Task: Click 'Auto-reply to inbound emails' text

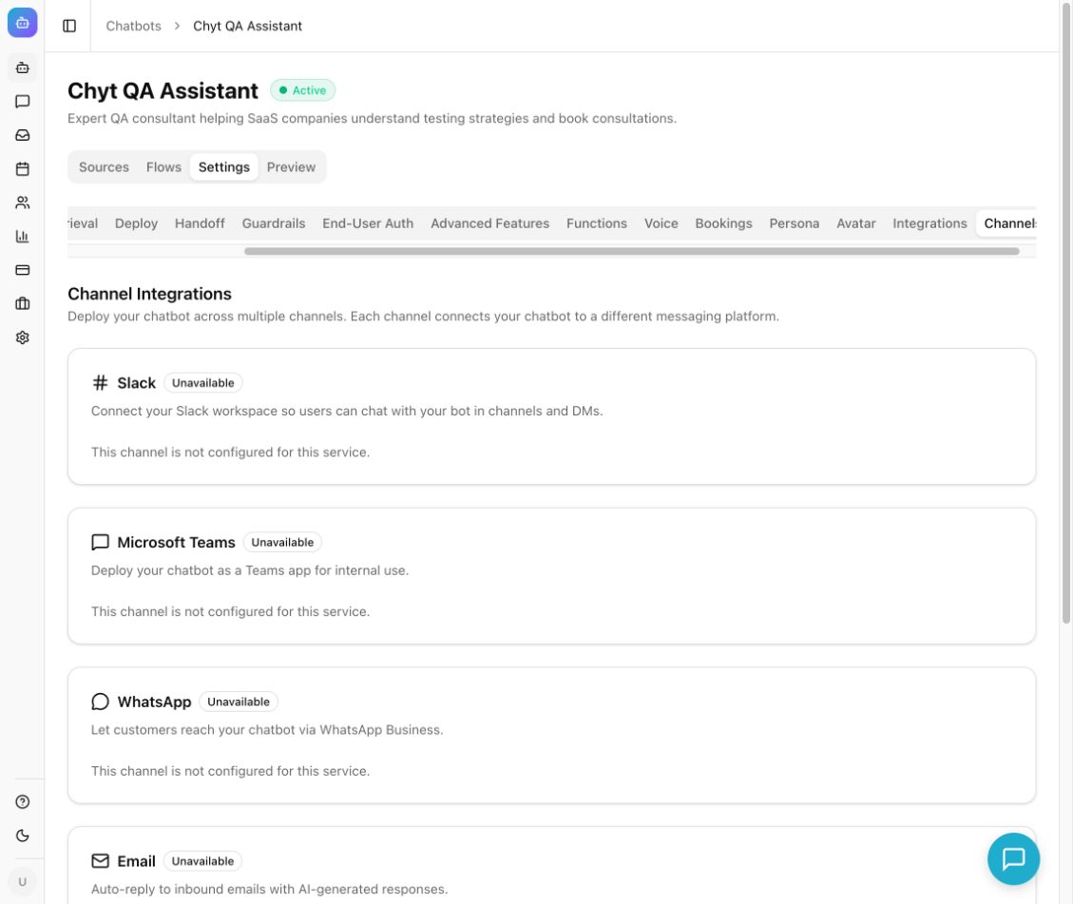Action: (x=270, y=889)
